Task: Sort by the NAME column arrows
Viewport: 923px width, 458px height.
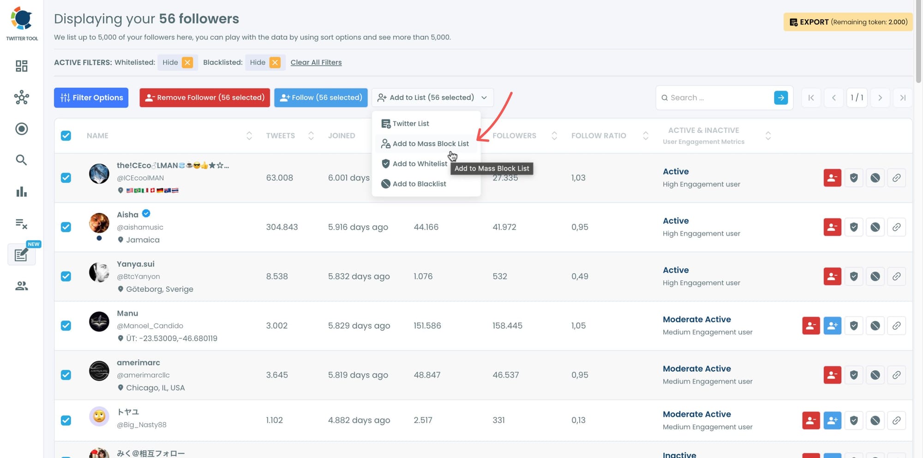Action: click(x=249, y=136)
